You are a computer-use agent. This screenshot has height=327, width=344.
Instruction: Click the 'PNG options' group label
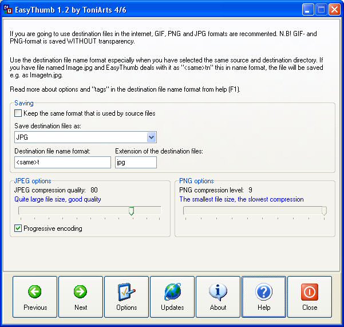click(196, 181)
